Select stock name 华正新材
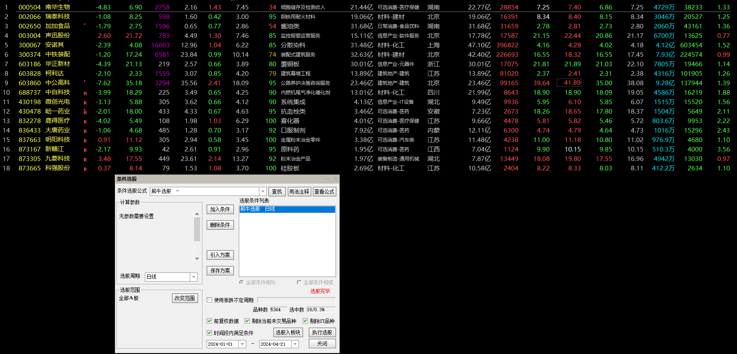This screenshot has height=354, width=737. coord(58,64)
